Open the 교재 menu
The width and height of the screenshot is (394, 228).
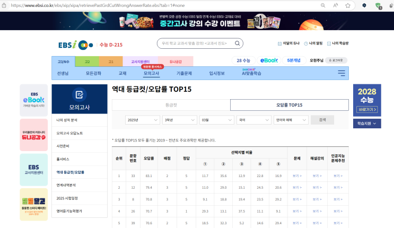[x=122, y=73]
